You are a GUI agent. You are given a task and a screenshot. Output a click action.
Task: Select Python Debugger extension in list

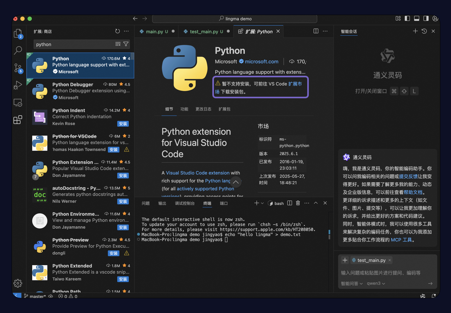tap(80, 91)
